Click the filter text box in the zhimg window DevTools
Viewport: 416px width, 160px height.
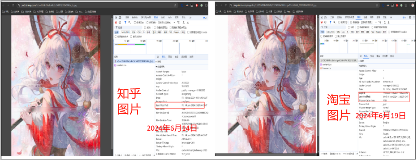pos(128,28)
